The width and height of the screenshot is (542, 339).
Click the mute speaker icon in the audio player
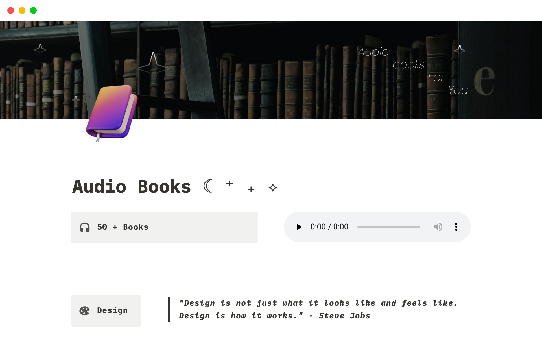[438, 227]
